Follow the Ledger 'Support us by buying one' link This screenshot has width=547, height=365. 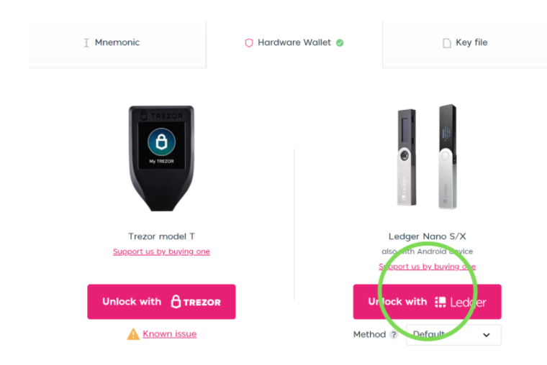point(427,267)
